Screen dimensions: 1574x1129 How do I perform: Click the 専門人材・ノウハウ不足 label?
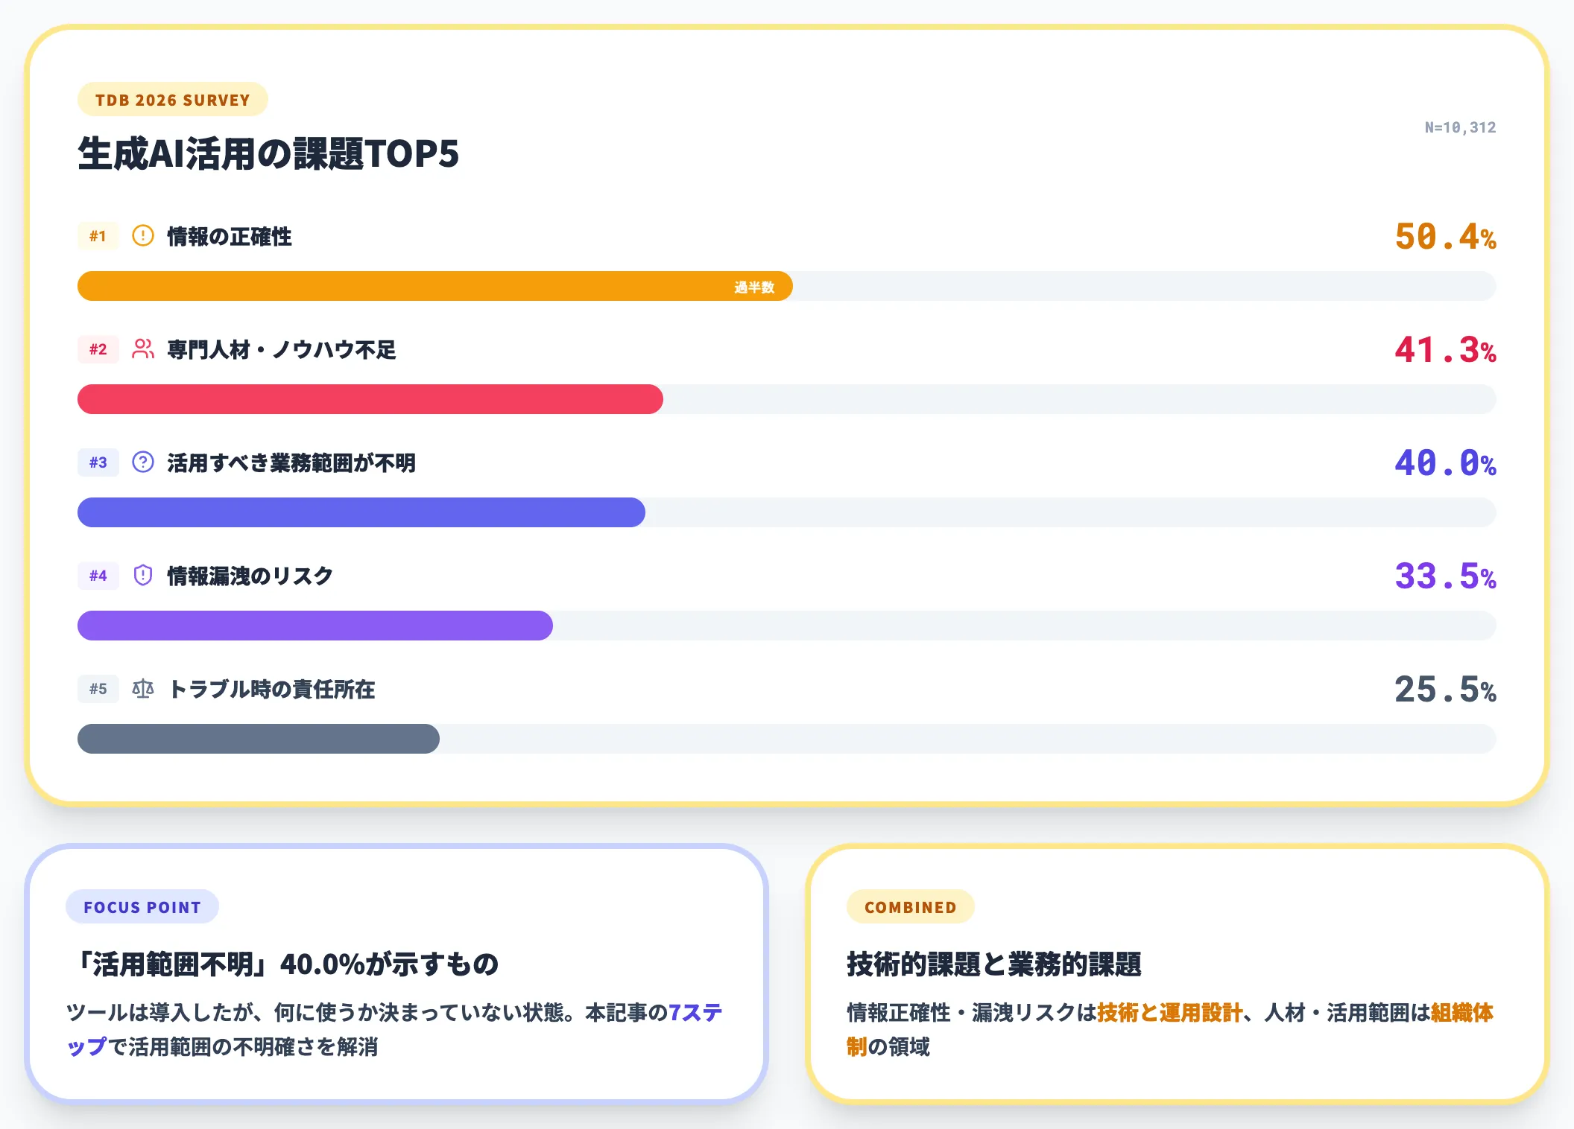(282, 350)
